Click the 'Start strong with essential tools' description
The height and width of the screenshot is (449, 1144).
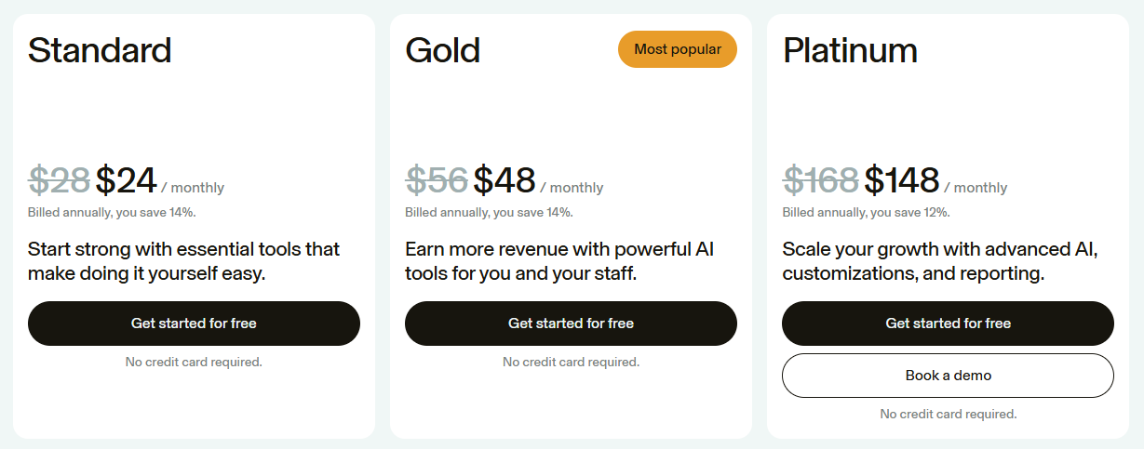[x=183, y=261]
